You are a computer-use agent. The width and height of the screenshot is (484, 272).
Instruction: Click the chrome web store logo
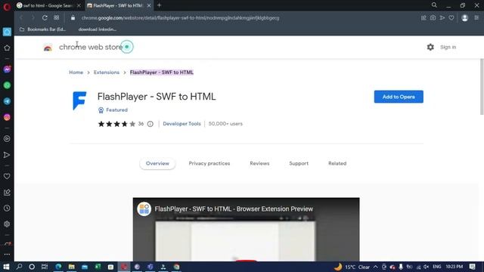[83, 47]
